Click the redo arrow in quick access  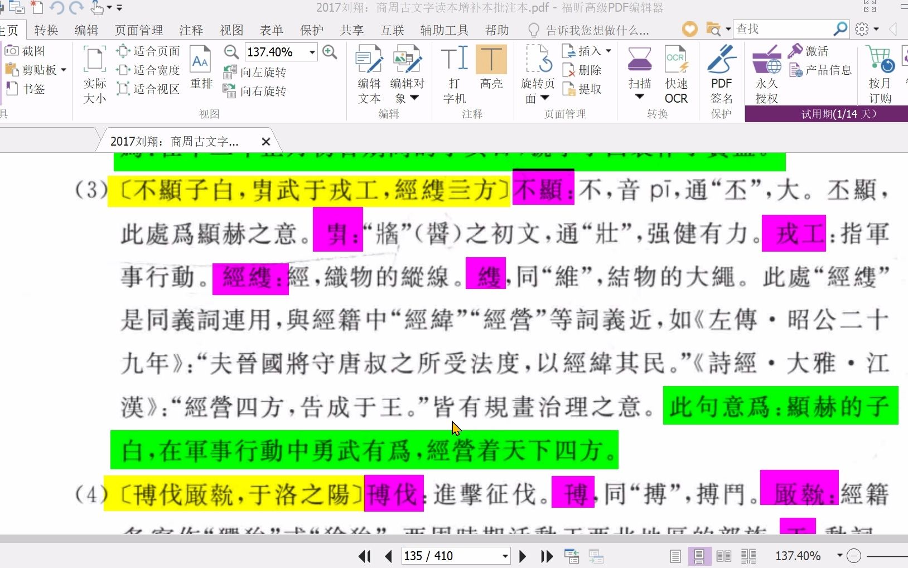(76, 8)
